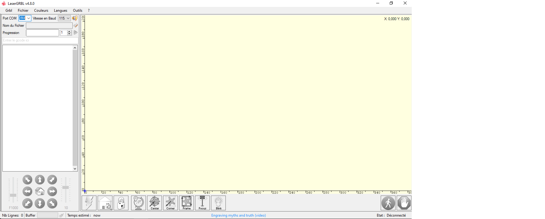The height and width of the screenshot is (219, 545).
Task: Click the house with magnifier homing button
Action: (105, 203)
